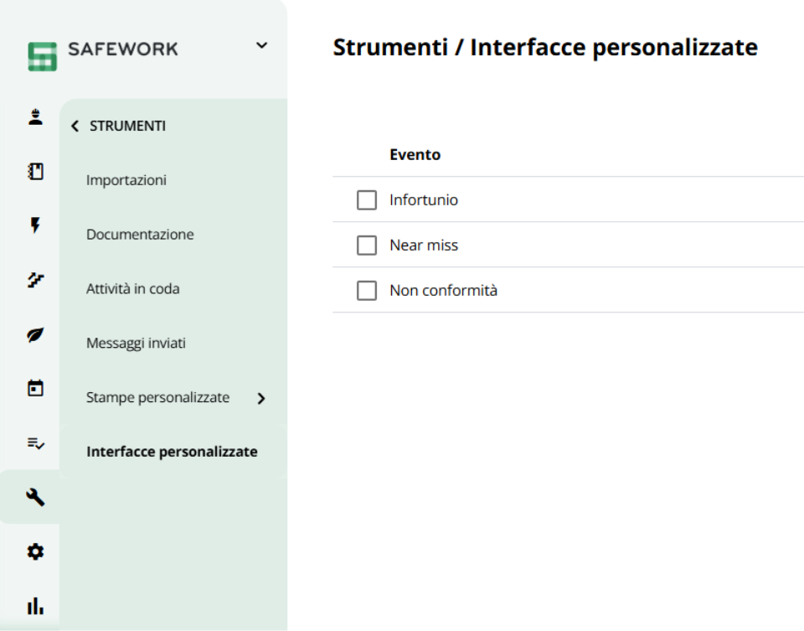Click the Evento column header
Screen dimensions: 804x631
tap(415, 154)
